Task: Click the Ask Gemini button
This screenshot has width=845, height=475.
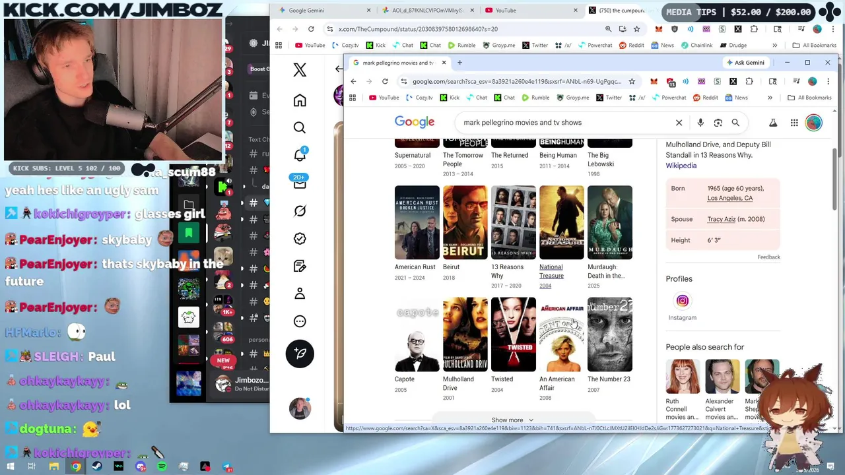Action: pos(745,63)
